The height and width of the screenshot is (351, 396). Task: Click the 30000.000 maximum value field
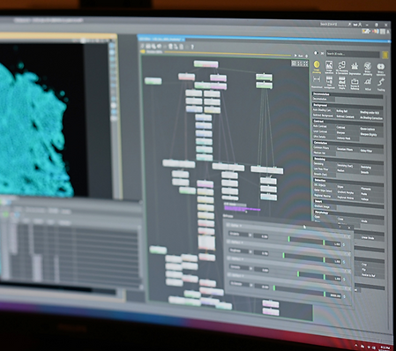[334, 295]
